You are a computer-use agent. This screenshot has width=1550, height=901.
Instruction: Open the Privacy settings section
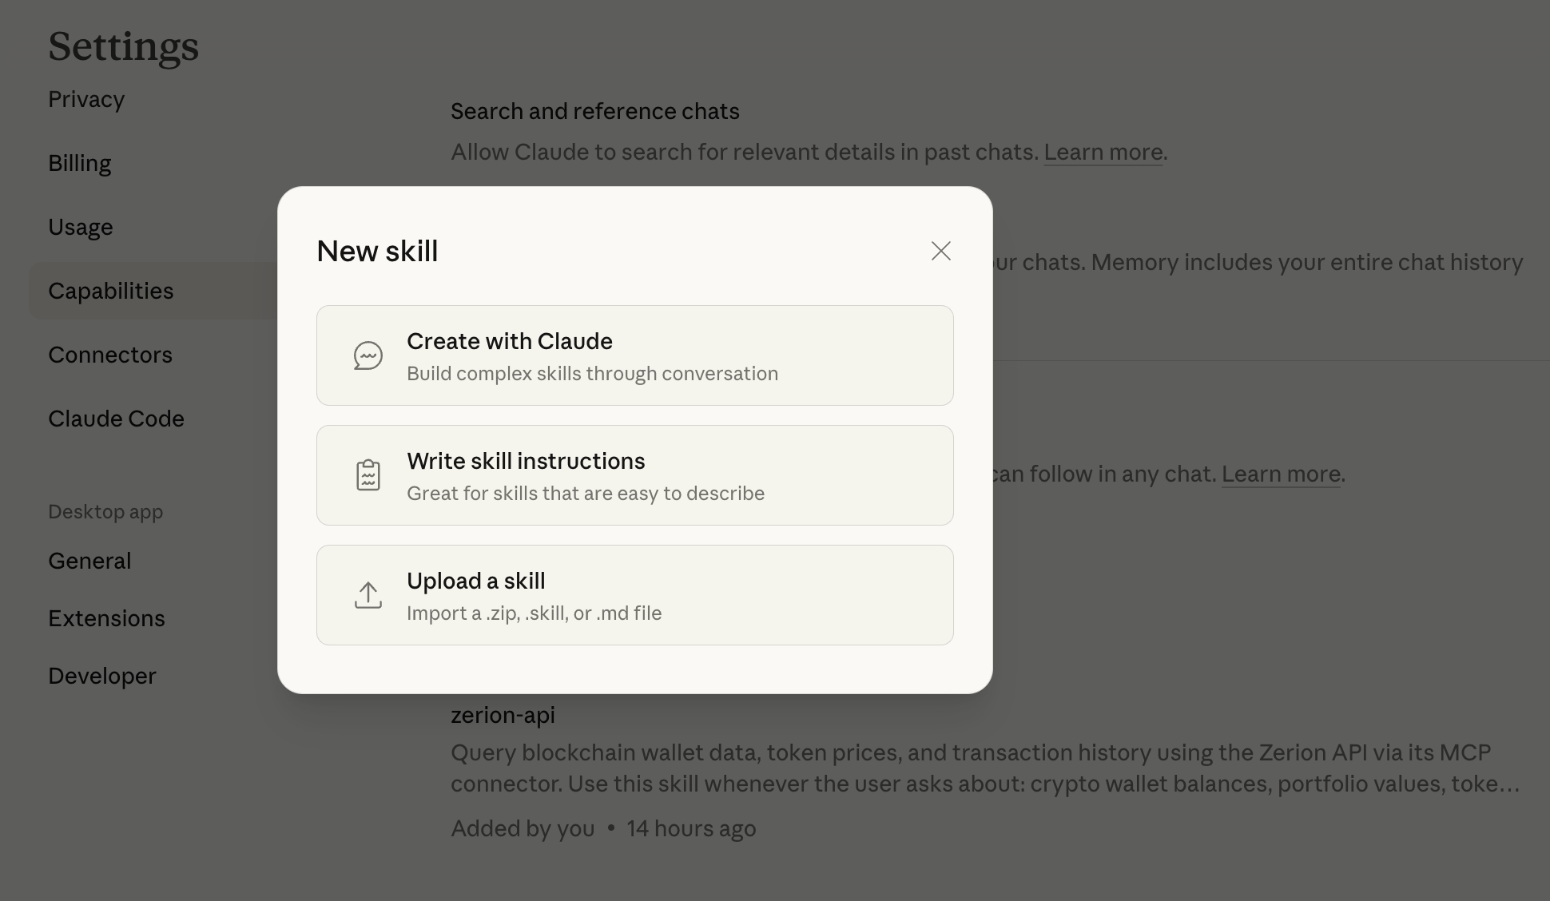(x=86, y=100)
